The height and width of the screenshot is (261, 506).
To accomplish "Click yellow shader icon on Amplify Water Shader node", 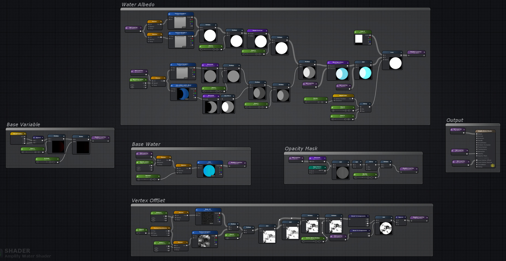I will 493,165.
